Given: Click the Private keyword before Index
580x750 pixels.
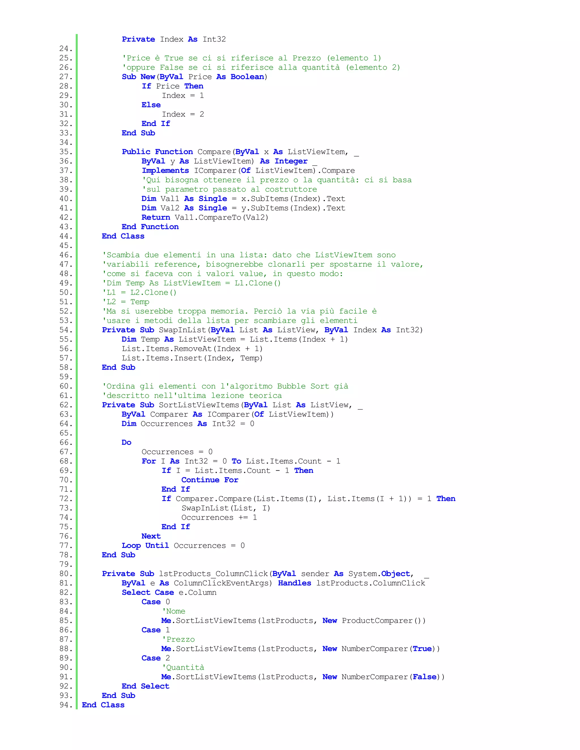Looking at the screenshot, I should 138,39.
